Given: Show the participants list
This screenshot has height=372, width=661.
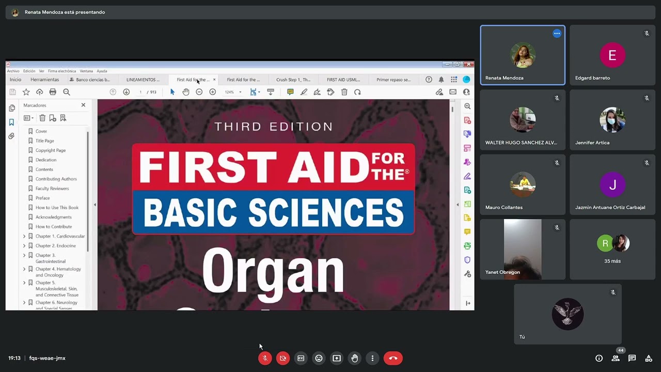Looking at the screenshot, I should (x=616, y=358).
